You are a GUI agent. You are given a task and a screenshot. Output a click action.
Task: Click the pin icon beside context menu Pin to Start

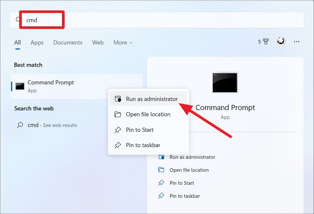pyautogui.click(x=118, y=130)
